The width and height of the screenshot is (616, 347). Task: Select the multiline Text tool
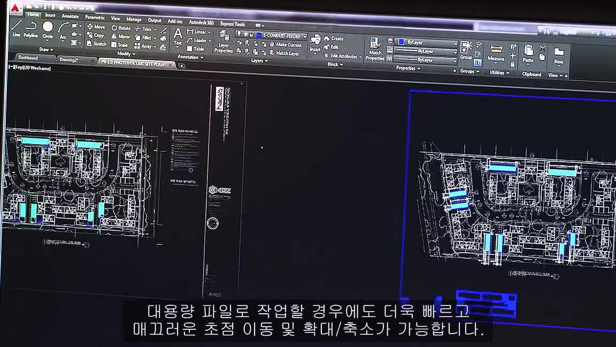[x=178, y=36]
